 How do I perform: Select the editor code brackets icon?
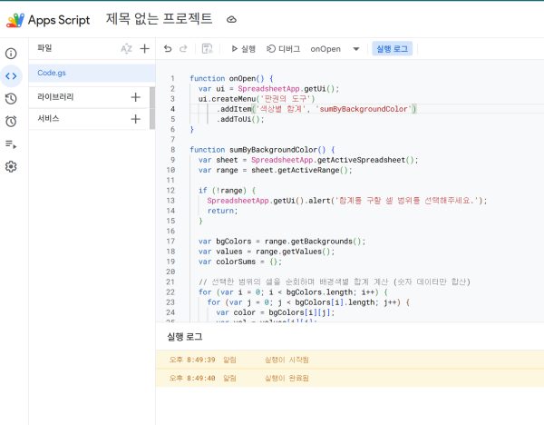pyautogui.click(x=11, y=76)
